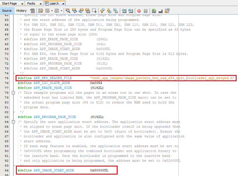This screenshot has width=238, height=176.
Task: Click commented (512L) on line 72
Action: [102, 63]
